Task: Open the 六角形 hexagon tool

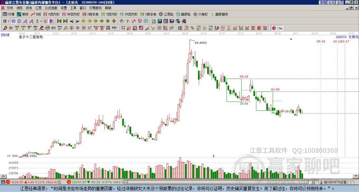Action: [x=201, y=14]
